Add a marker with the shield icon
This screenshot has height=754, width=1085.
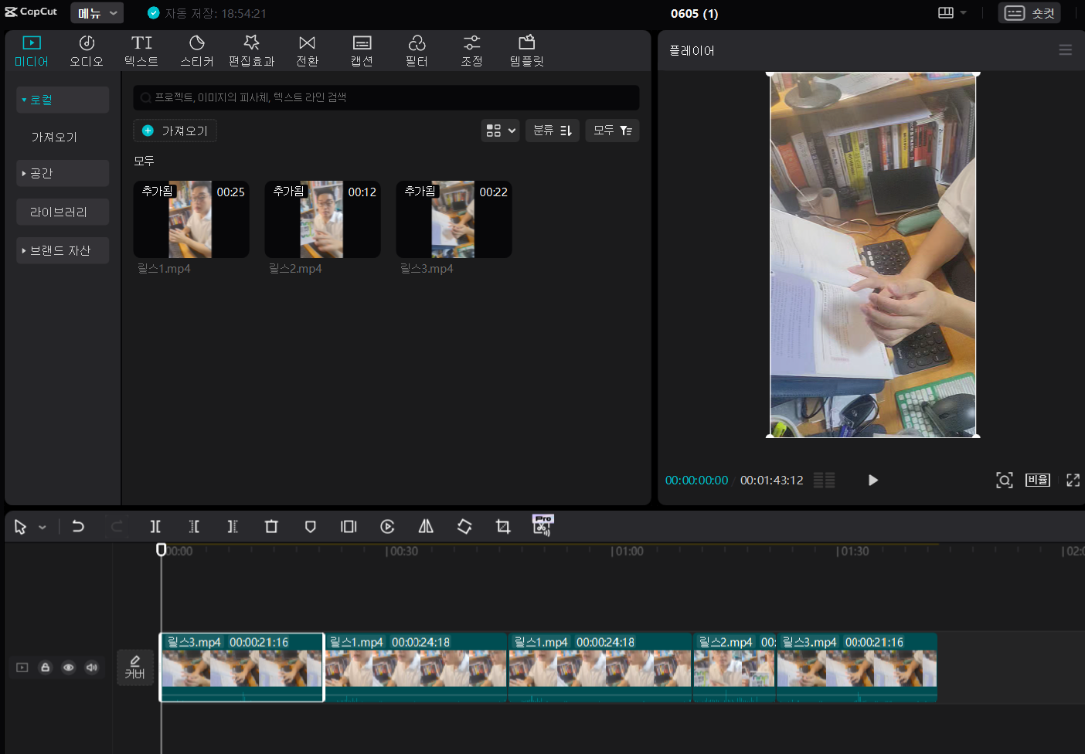point(310,526)
